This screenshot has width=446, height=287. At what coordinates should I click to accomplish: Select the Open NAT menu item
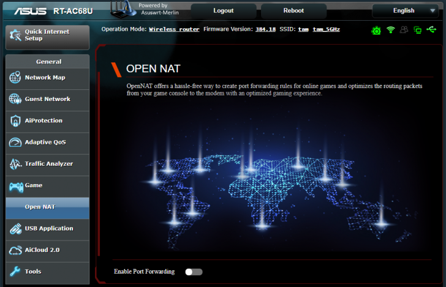48,208
